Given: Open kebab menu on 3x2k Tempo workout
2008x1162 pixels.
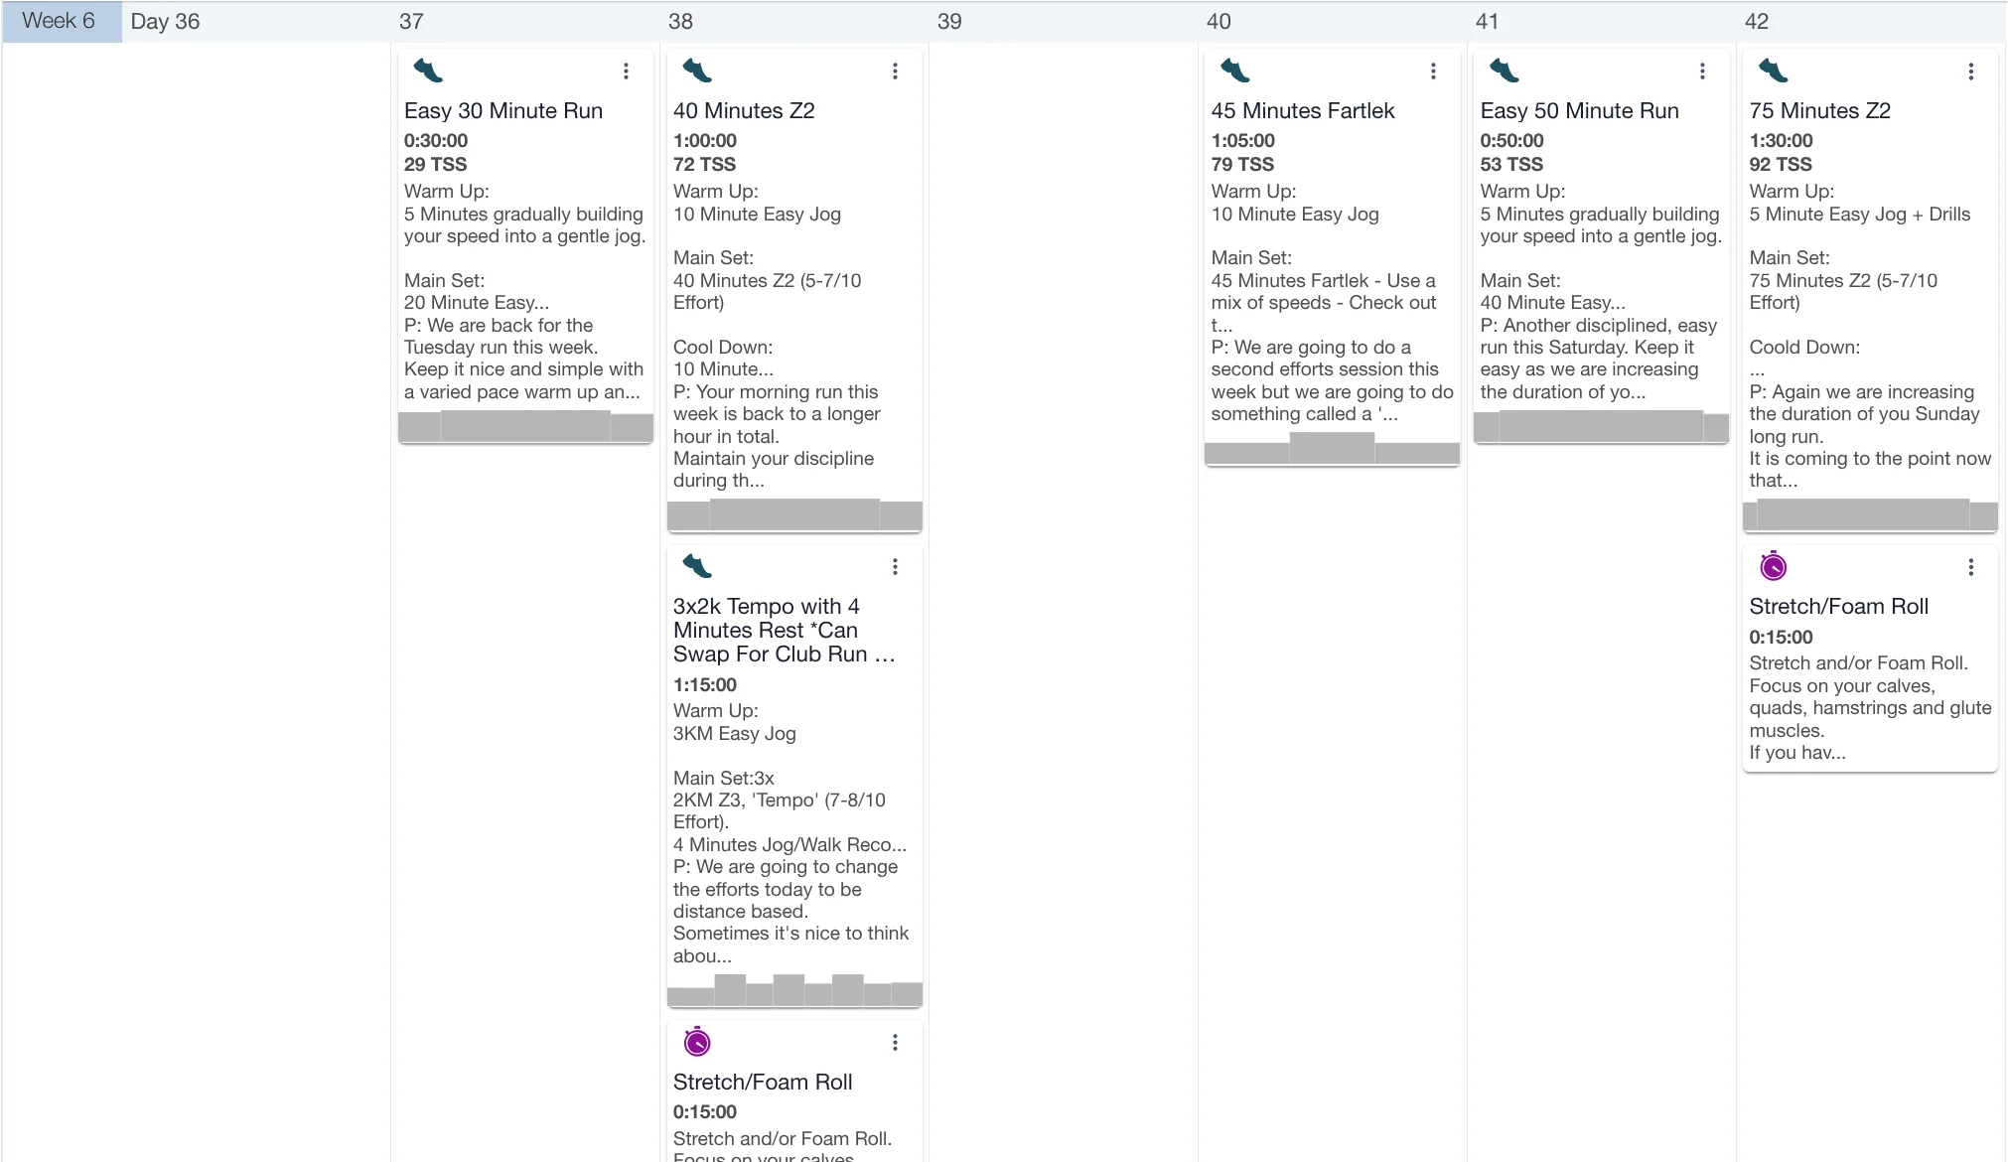Looking at the screenshot, I should 895,567.
